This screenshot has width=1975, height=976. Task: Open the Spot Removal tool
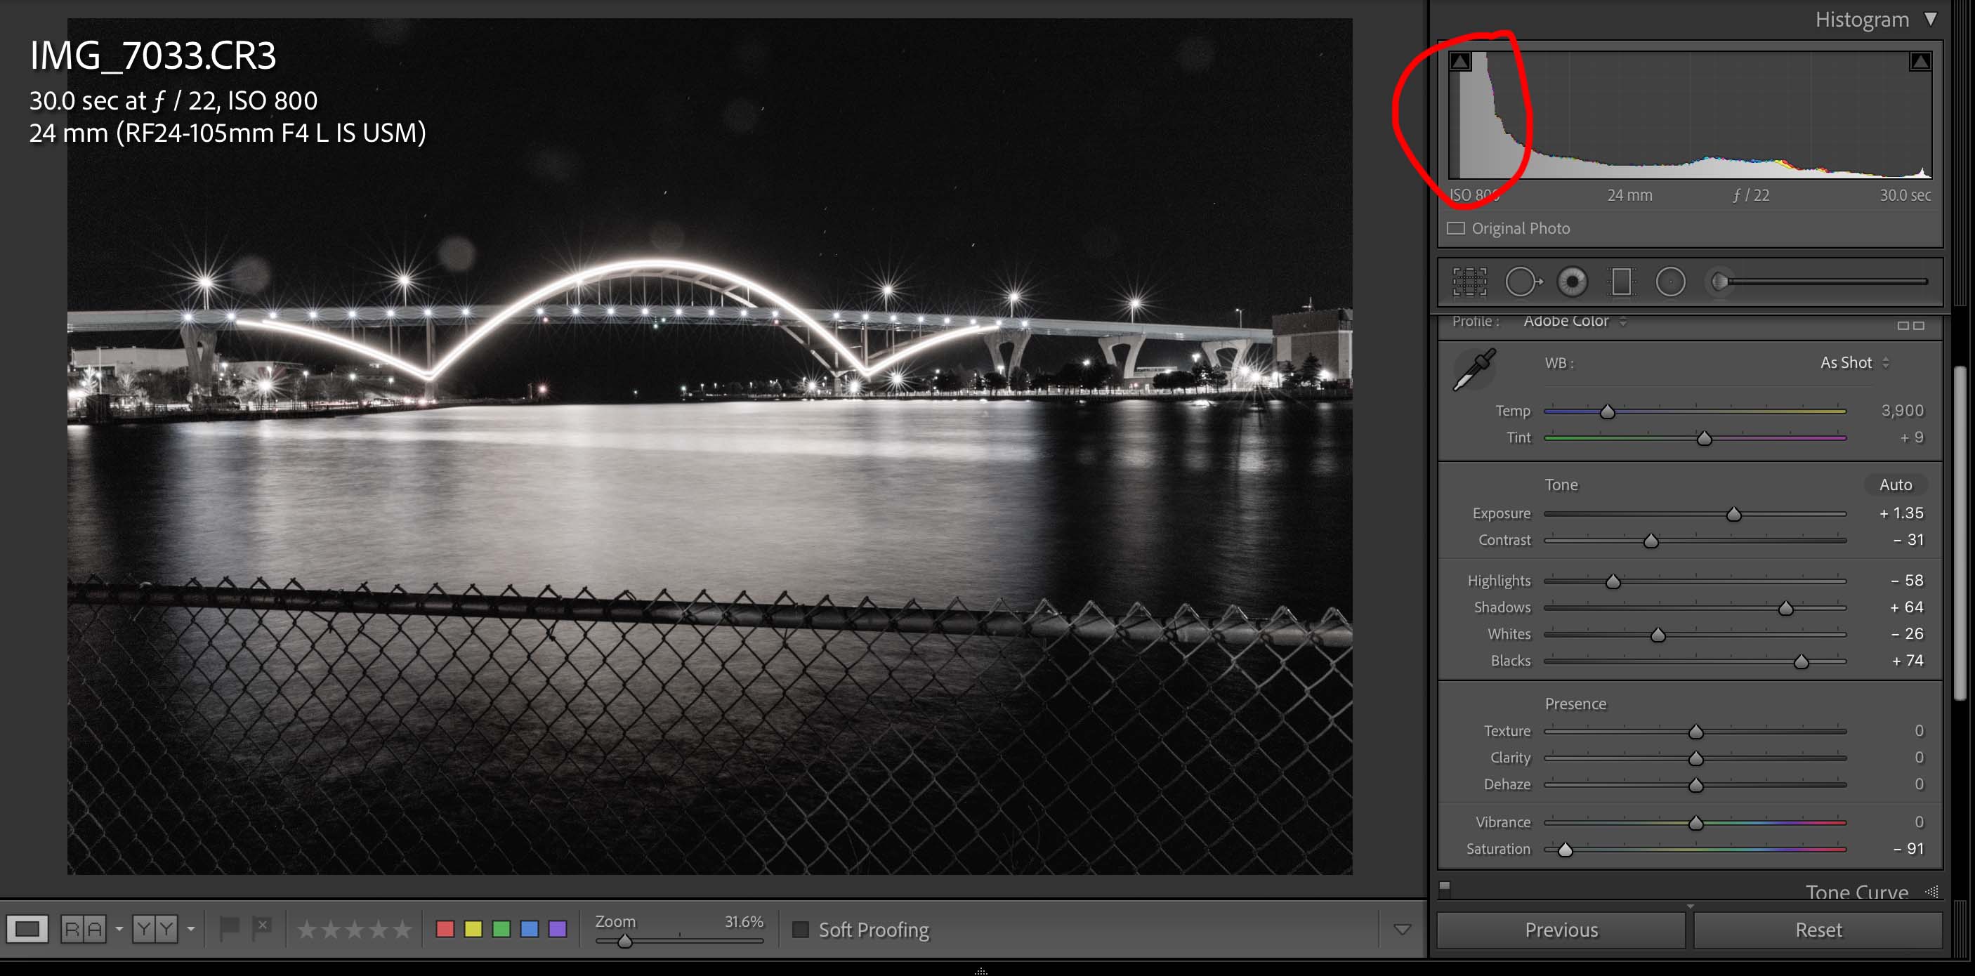[x=1521, y=282]
